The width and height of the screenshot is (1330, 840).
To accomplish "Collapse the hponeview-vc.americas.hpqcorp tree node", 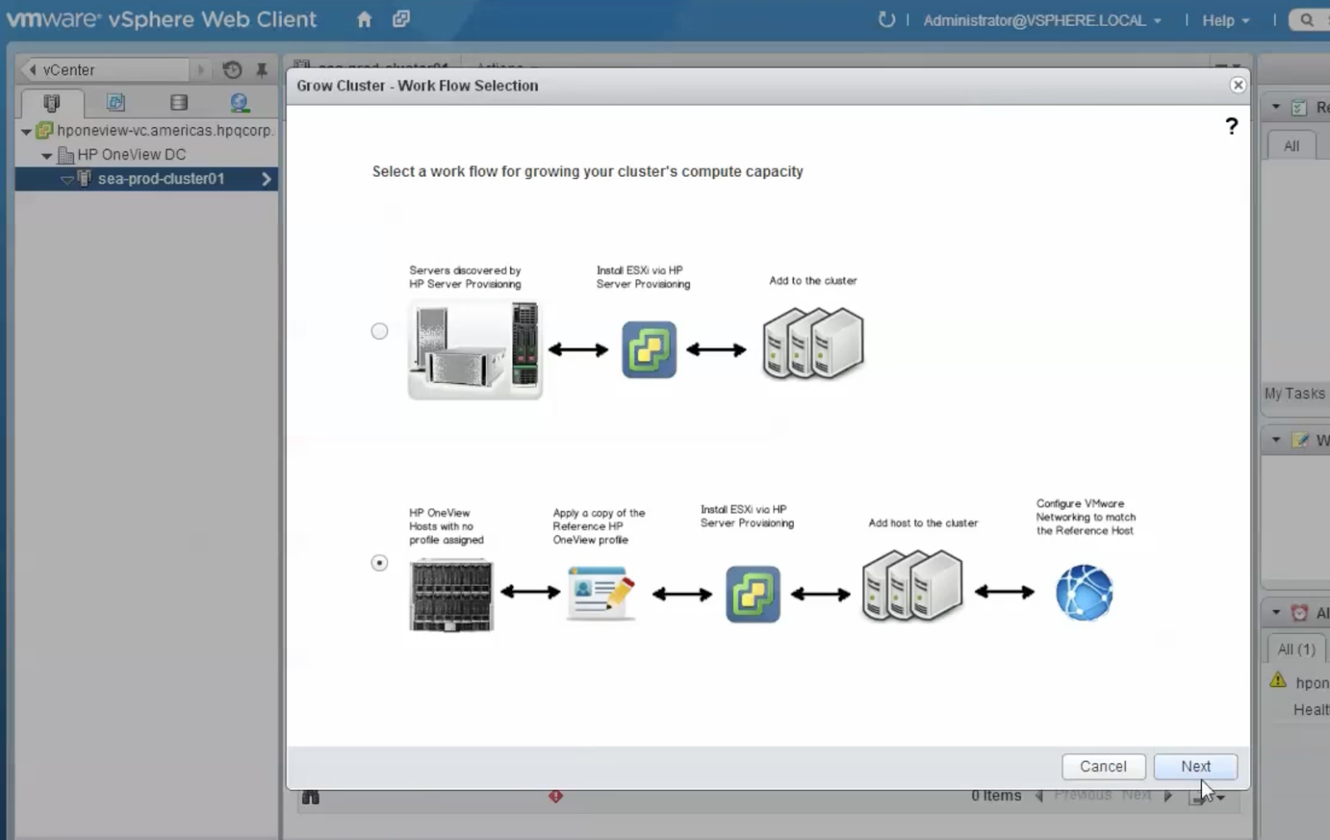I will click(27, 130).
